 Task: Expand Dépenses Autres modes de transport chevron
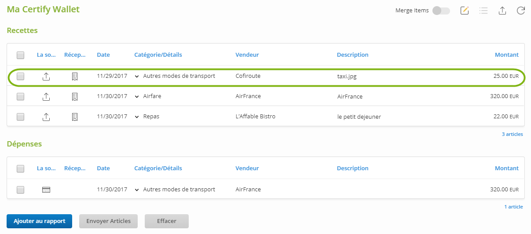tap(137, 190)
